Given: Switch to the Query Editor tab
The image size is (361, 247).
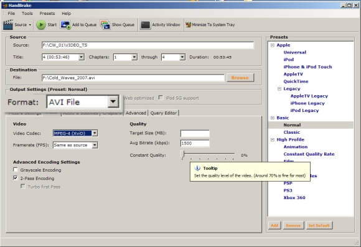Looking at the screenshot, I should [x=164, y=113].
